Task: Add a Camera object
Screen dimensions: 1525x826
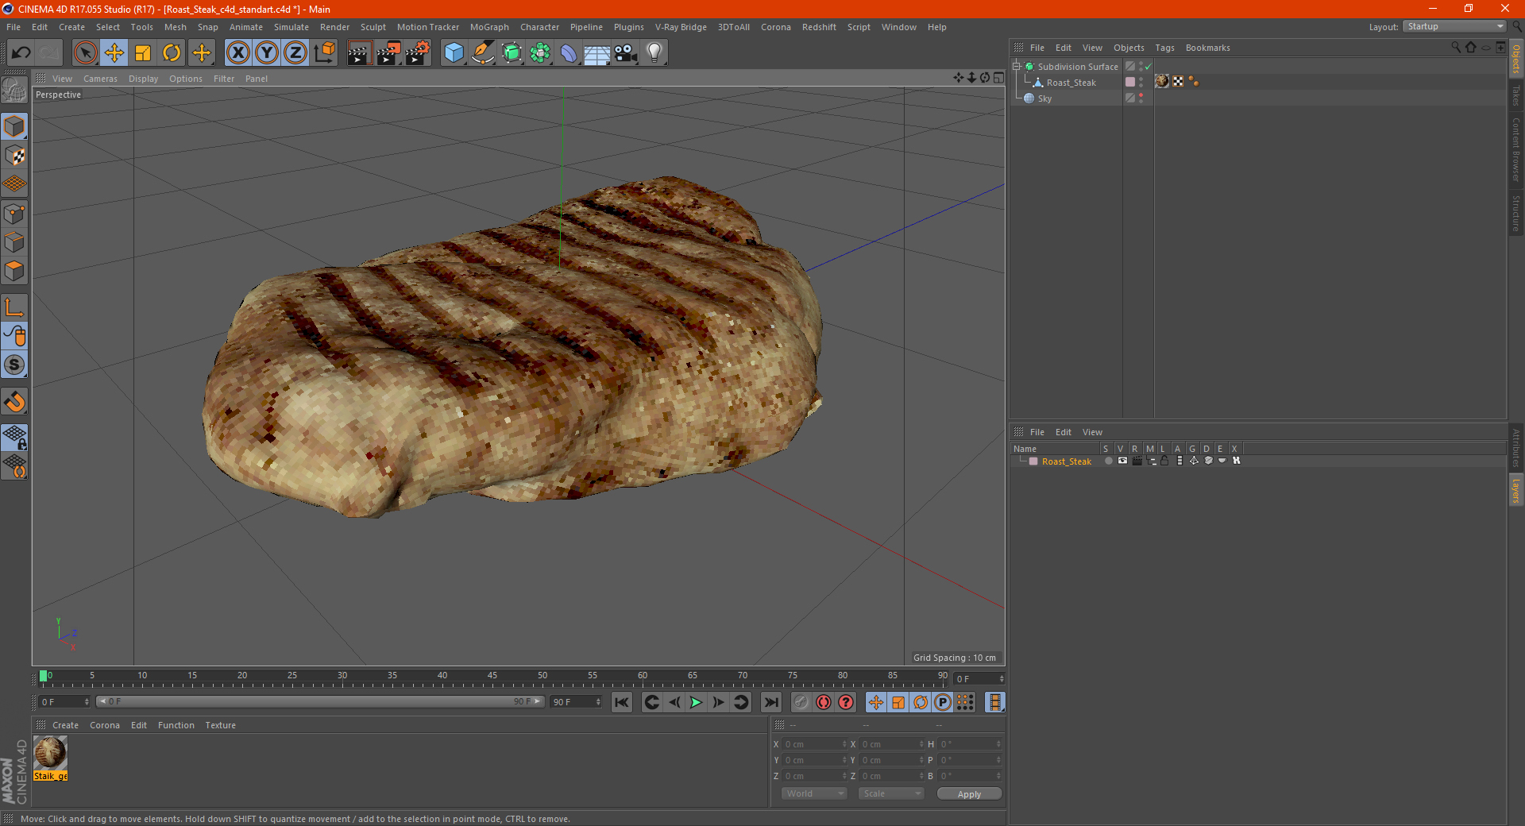Action: pyautogui.click(x=626, y=53)
